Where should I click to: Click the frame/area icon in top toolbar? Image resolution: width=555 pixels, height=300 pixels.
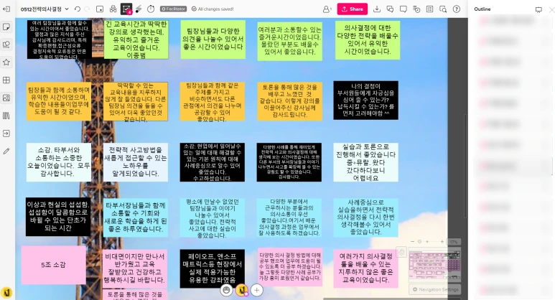pos(100,9)
